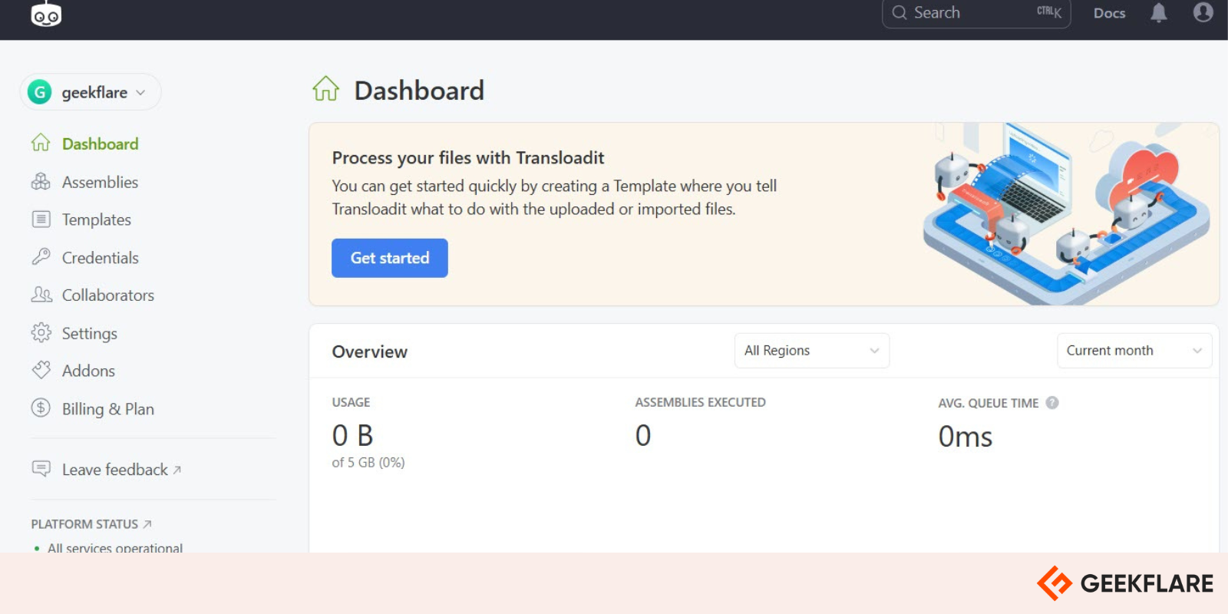Open the Addons page
The image size is (1228, 614).
(x=88, y=371)
